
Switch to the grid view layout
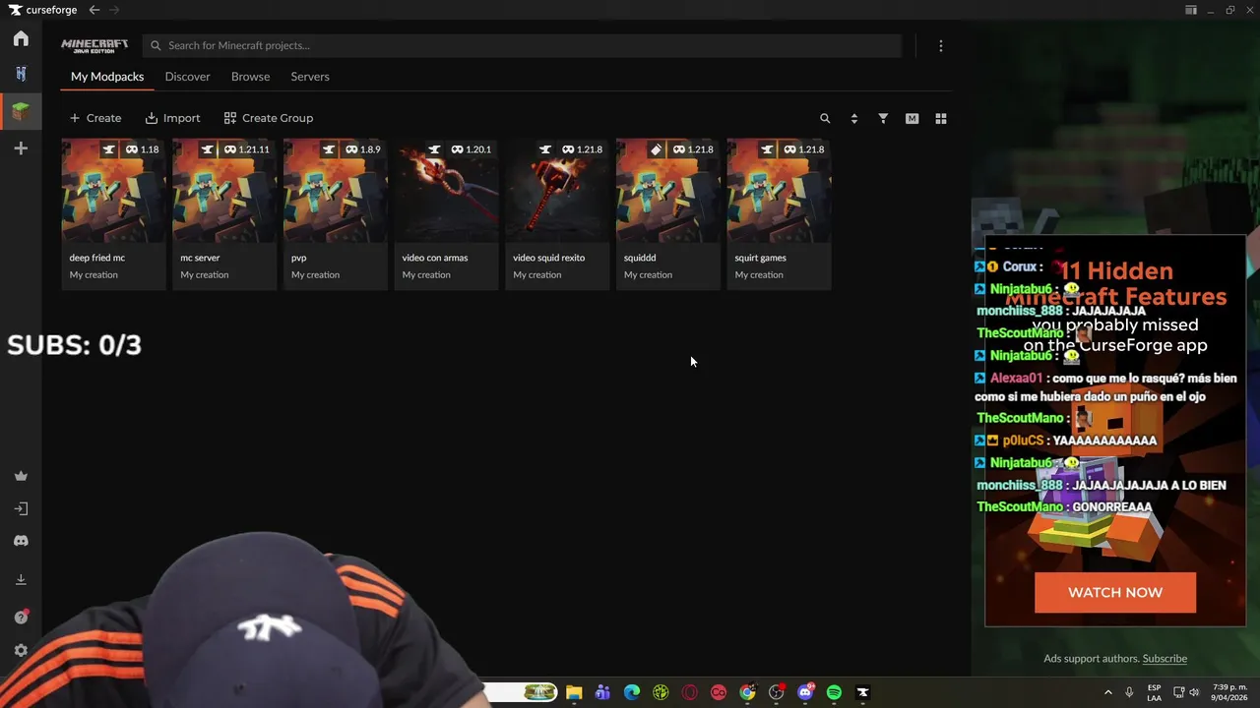point(941,118)
